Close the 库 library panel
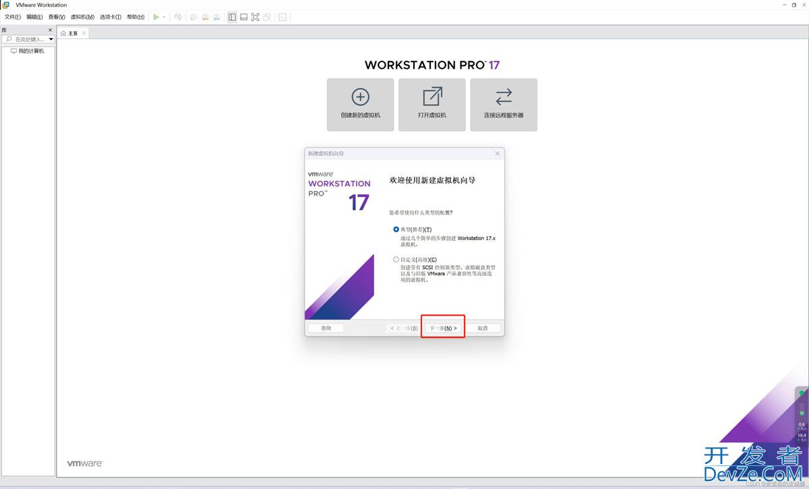The width and height of the screenshot is (809, 489). (x=50, y=30)
